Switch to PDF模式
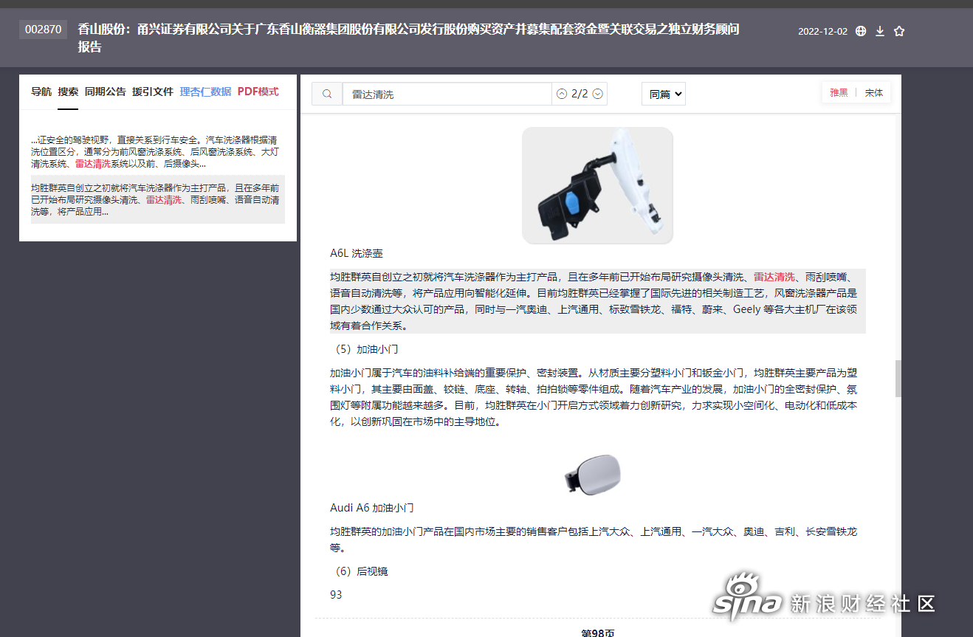 (258, 92)
